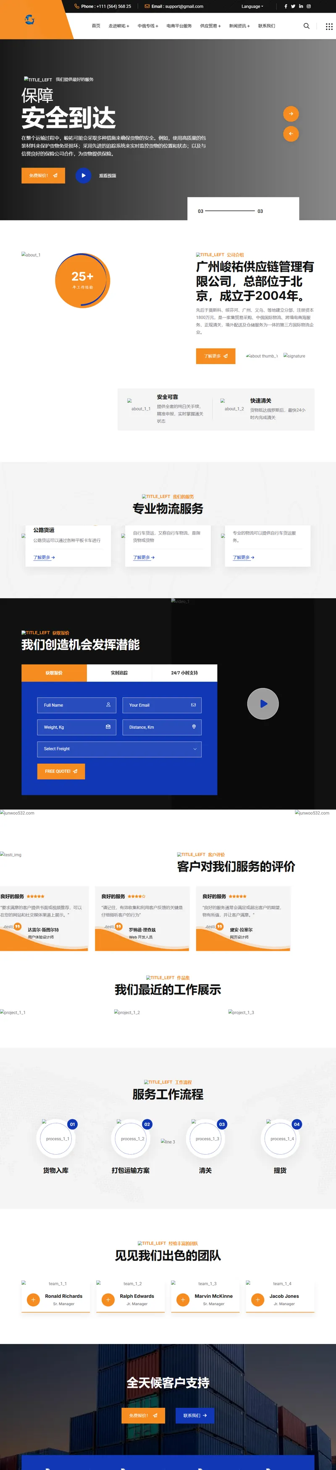Click the header search magnifier icon
The image size is (336, 1470).
(x=306, y=26)
